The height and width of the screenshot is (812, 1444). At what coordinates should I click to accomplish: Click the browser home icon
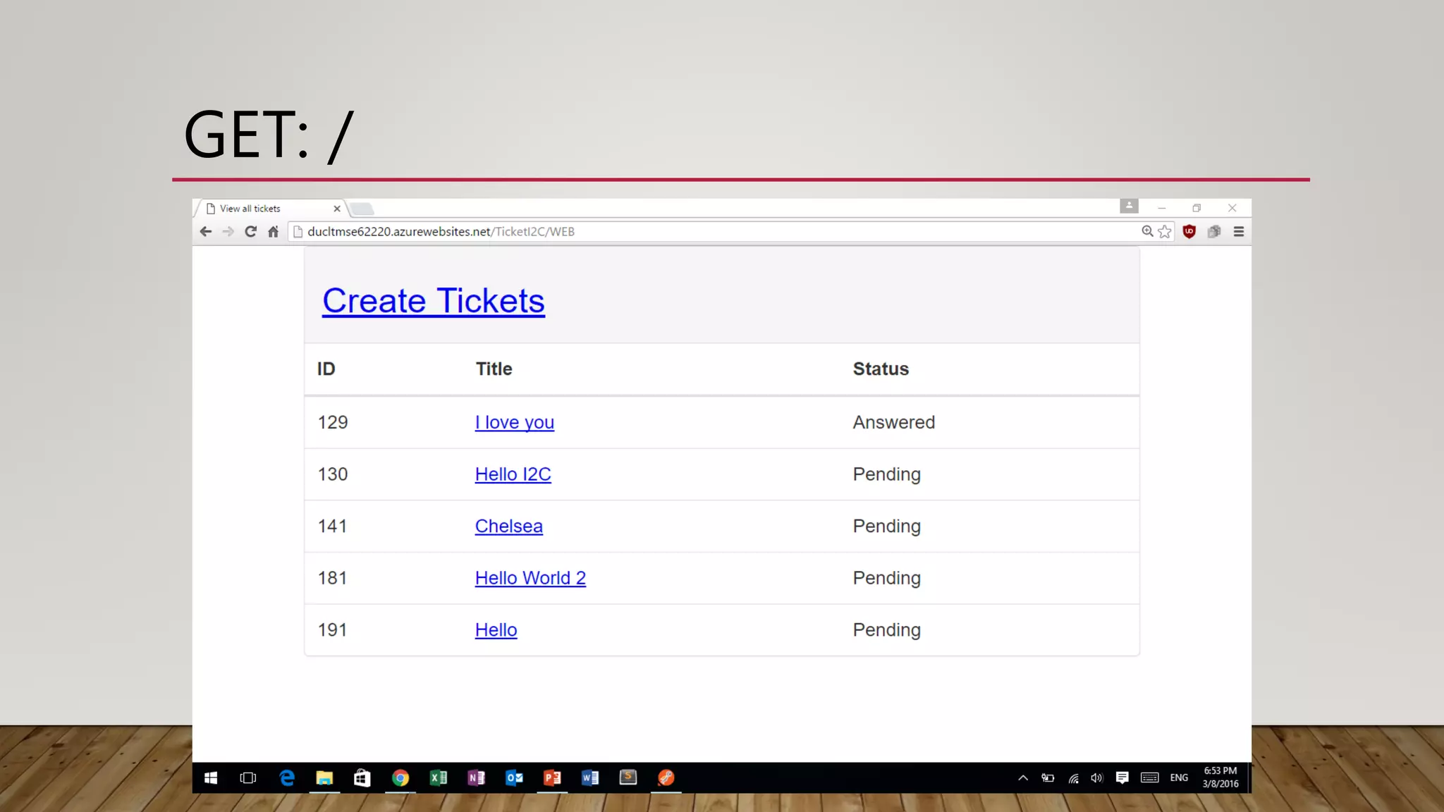(273, 231)
